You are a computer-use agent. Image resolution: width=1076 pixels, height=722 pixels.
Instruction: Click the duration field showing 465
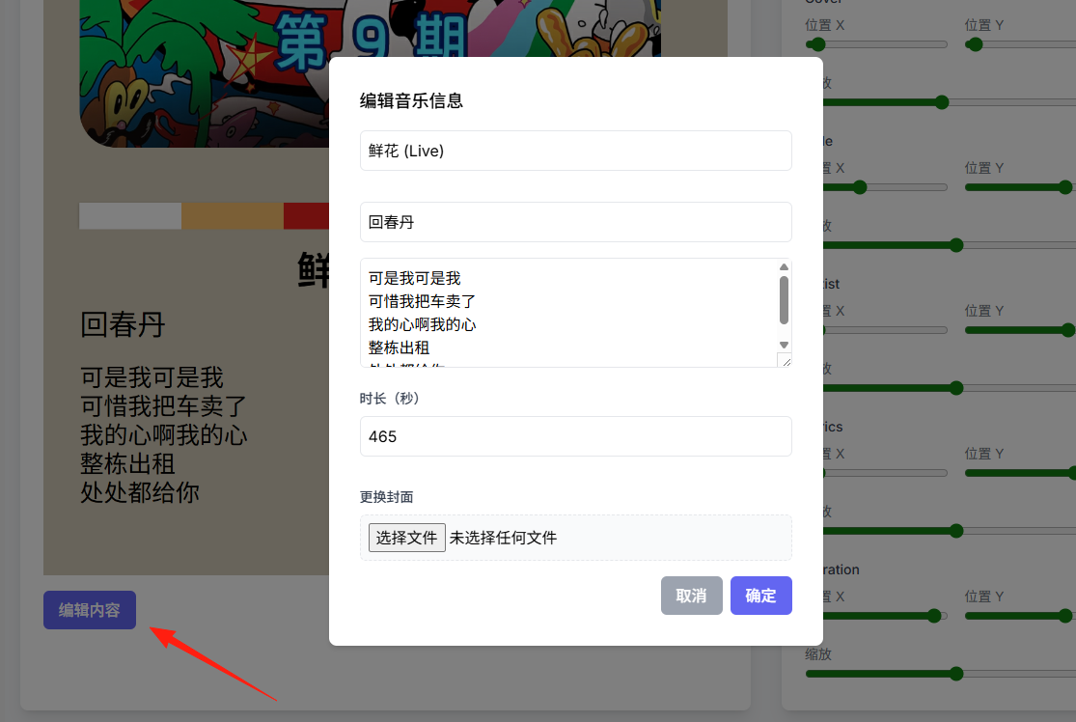pyautogui.click(x=576, y=436)
